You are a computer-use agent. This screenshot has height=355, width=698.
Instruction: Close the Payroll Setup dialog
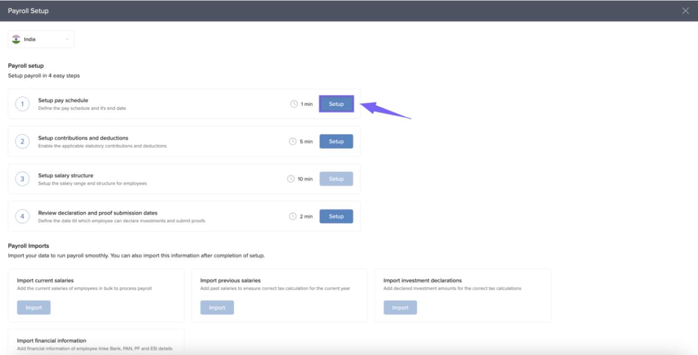point(685,11)
